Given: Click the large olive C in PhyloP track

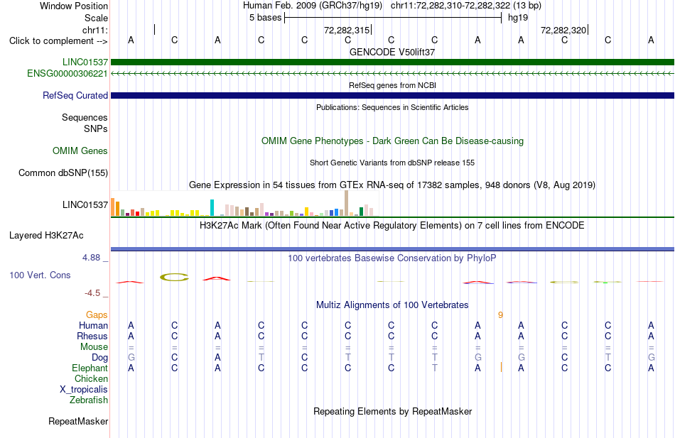Looking at the screenshot, I should 174,278.
